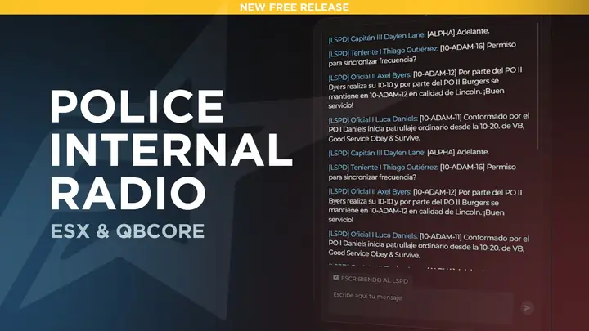Click the chat panel vertical scrollbar
This screenshot has width=589, height=331.
pos(538,86)
